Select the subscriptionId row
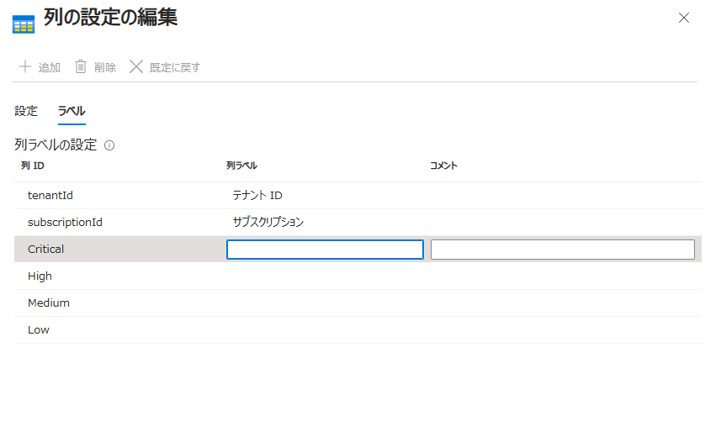 pyautogui.click(x=358, y=223)
